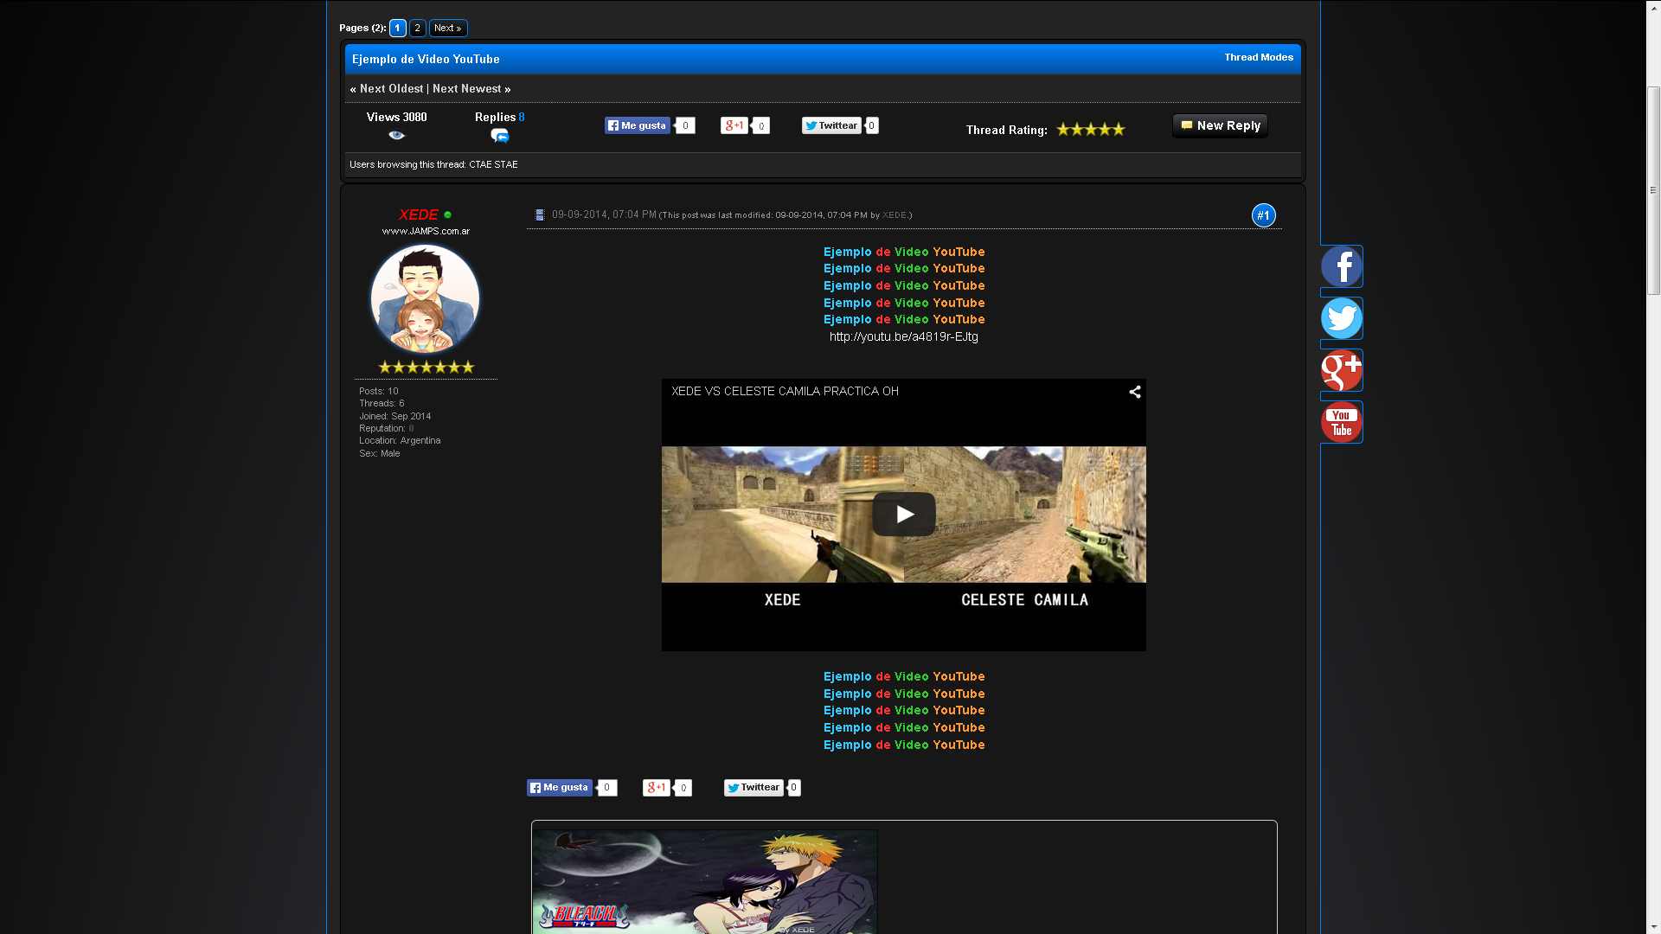Click the views eye icon
The image size is (1661, 934).
[x=396, y=135]
